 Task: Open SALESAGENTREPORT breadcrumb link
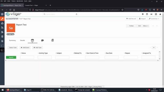coord(12,19)
